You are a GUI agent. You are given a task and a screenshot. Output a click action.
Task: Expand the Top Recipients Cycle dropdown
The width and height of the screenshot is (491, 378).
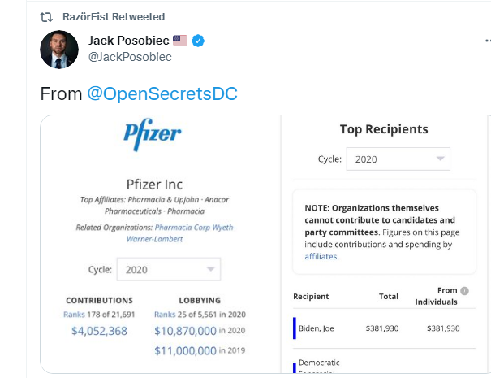(398, 159)
